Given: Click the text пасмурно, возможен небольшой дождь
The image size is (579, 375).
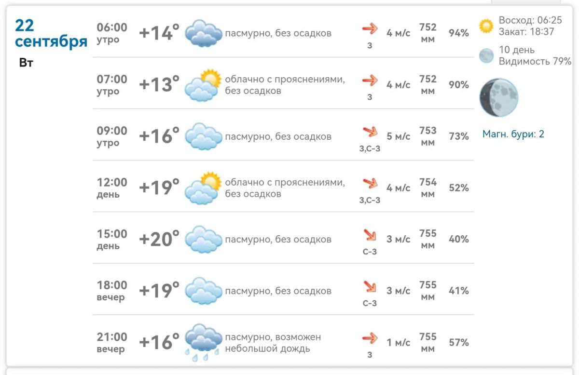Looking at the screenshot, I should [x=273, y=343].
